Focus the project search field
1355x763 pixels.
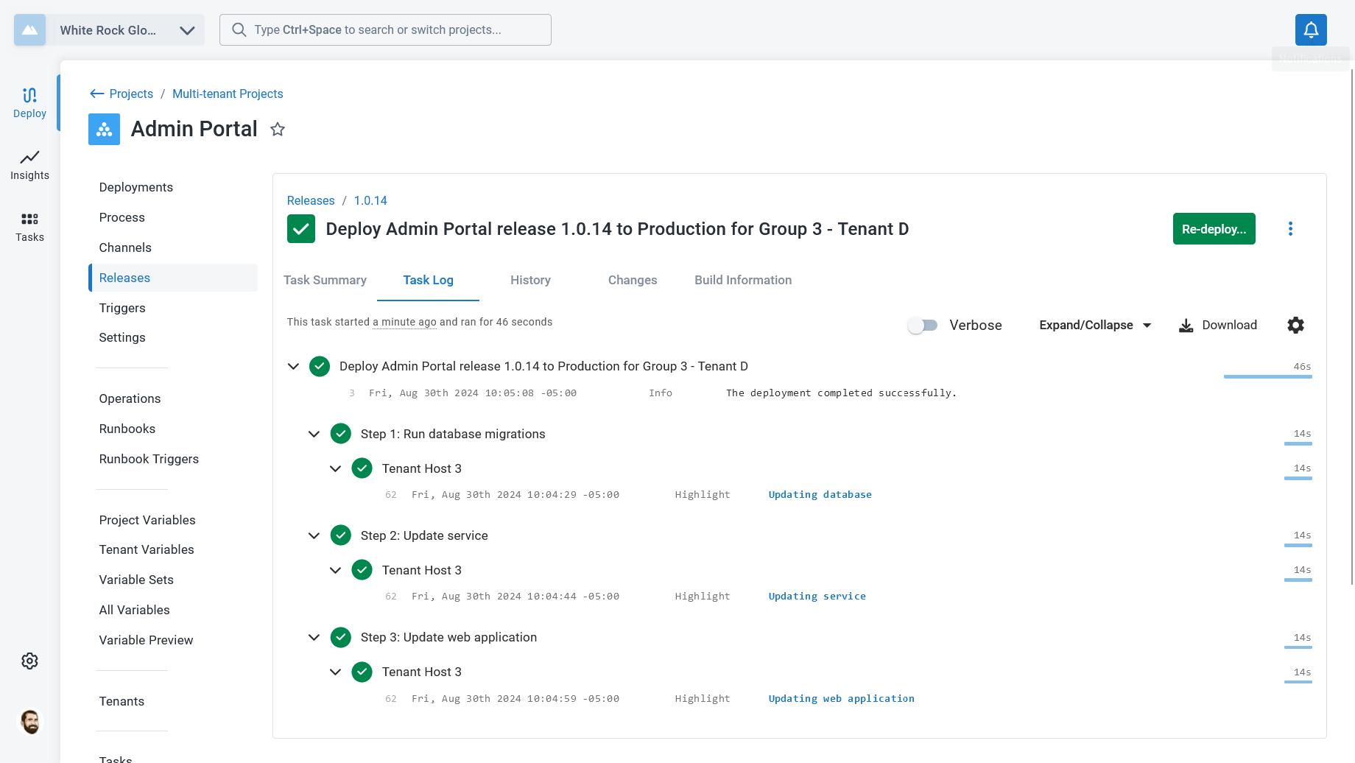[x=385, y=30]
